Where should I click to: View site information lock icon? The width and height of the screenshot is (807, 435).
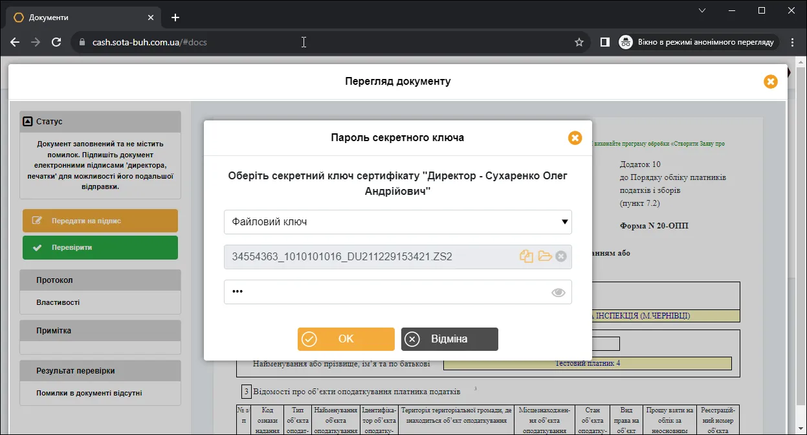(82, 42)
